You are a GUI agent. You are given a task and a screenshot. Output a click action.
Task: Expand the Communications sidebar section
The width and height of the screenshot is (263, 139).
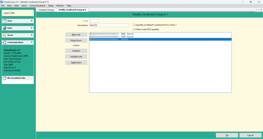click(x=32, y=42)
